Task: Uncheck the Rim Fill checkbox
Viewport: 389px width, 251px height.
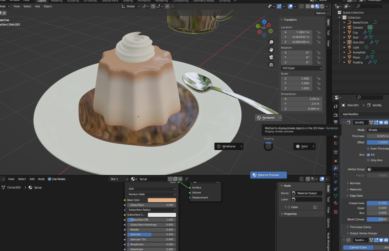Action: click(368, 155)
